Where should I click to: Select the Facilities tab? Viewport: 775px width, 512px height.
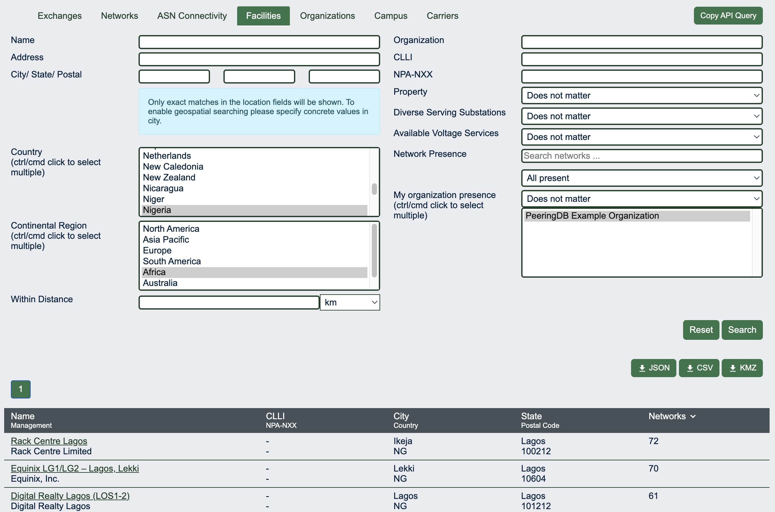tap(263, 16)
